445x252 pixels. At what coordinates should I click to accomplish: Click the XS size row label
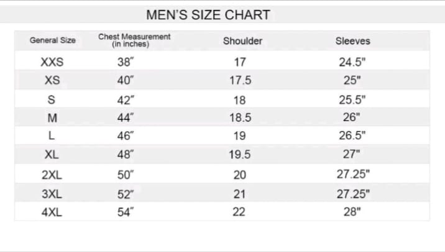[x=52, y=81]
